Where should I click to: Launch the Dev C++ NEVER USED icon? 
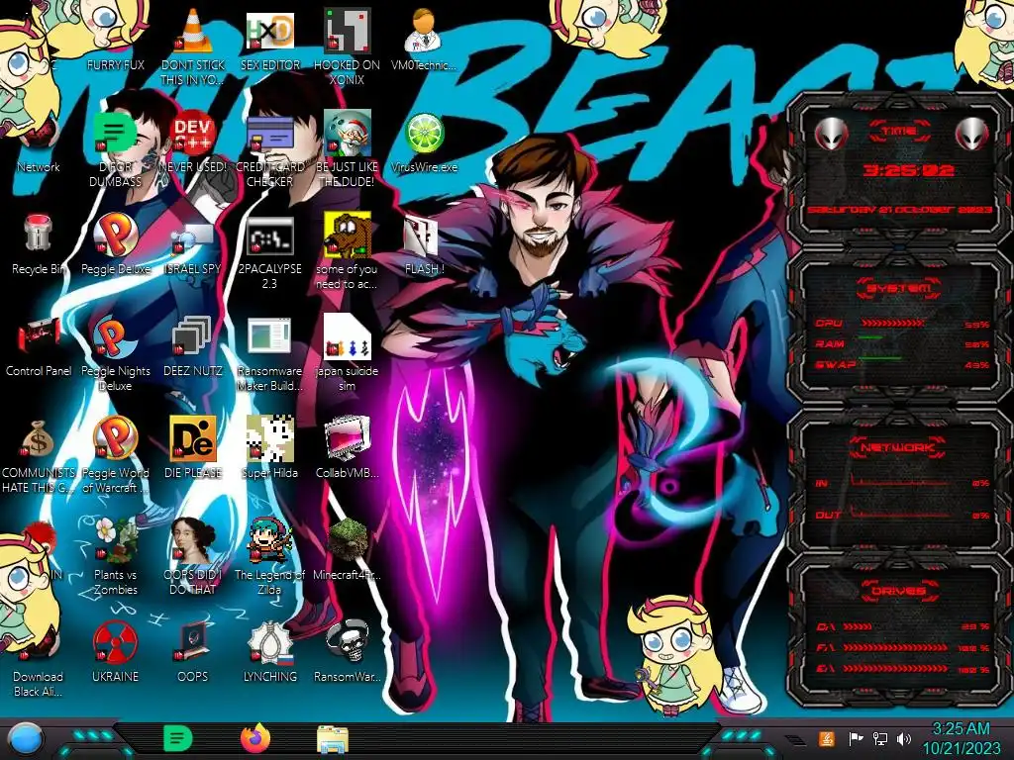click(x=193, y=133)
